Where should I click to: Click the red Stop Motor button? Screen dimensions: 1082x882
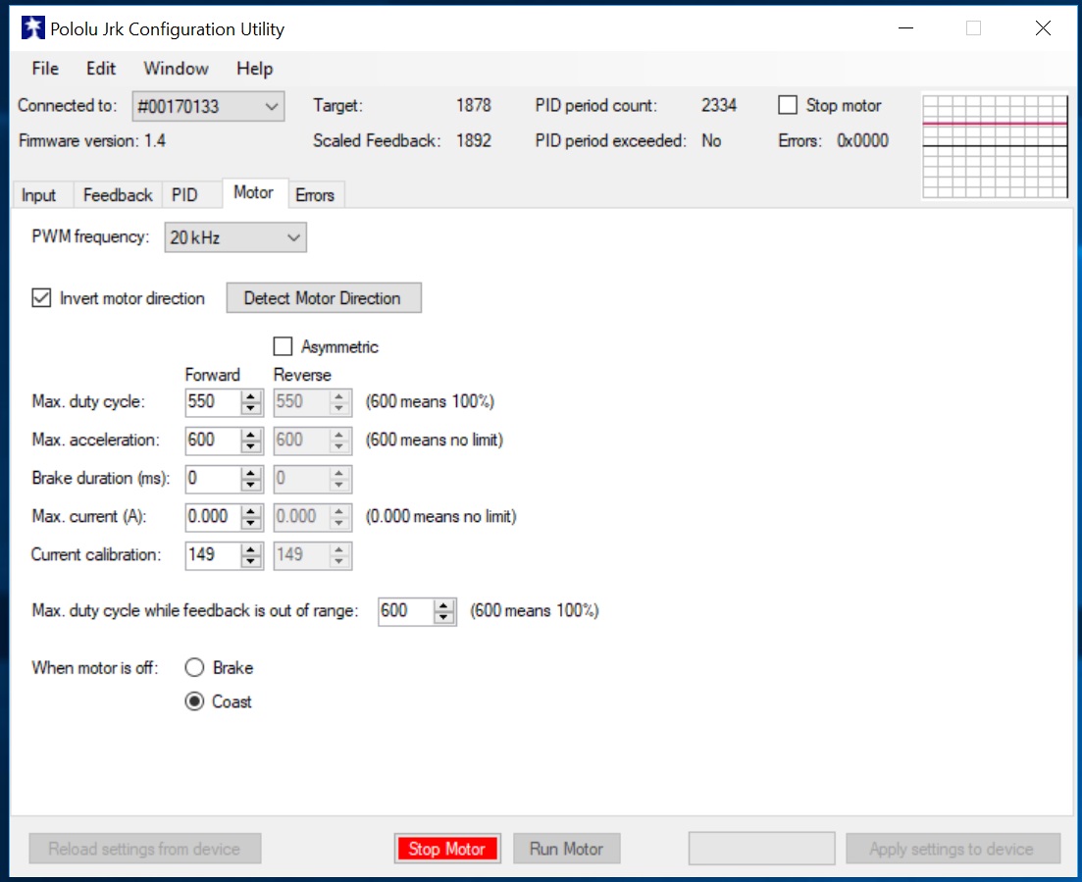pos(447,849)
